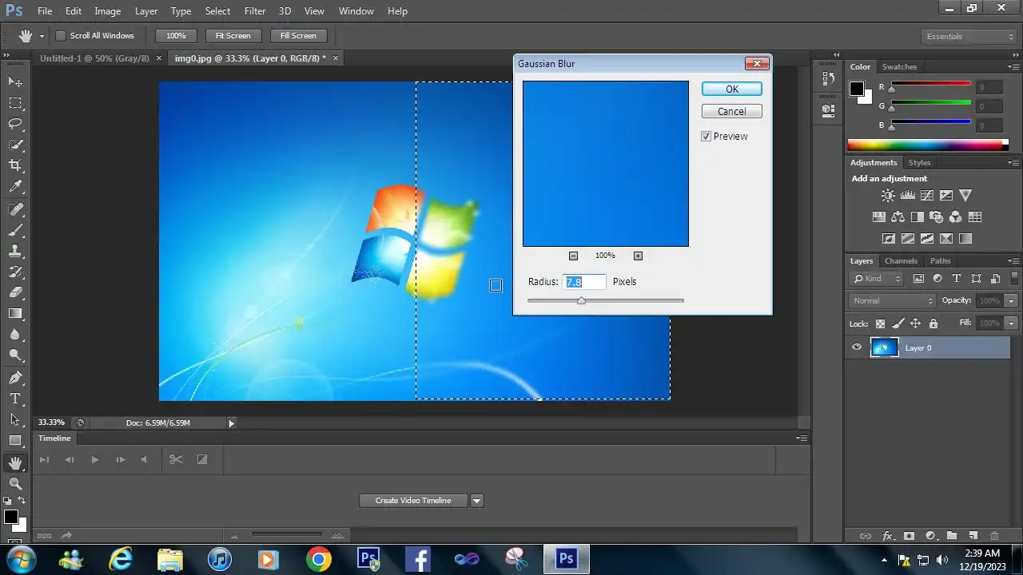Enable Scroll All Windows checkbox
Screen dimensions: 1023x575
pos(60,36)
